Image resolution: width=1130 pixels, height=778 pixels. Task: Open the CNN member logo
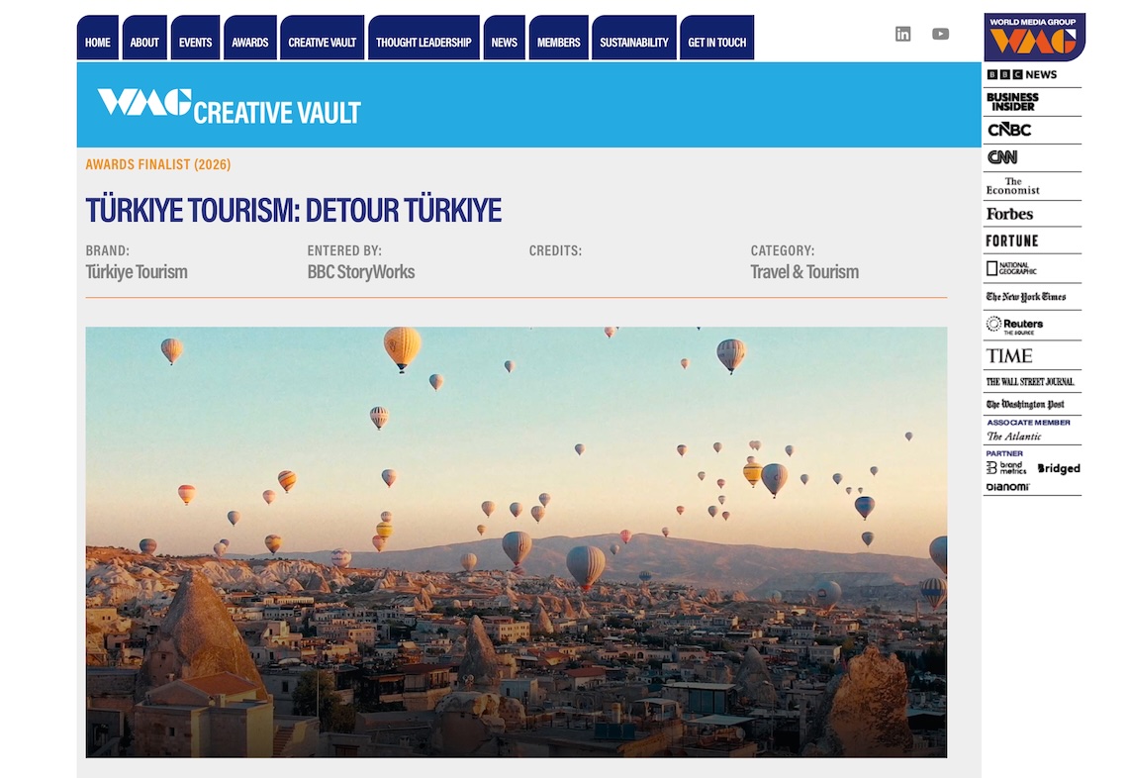point(1001,157)
